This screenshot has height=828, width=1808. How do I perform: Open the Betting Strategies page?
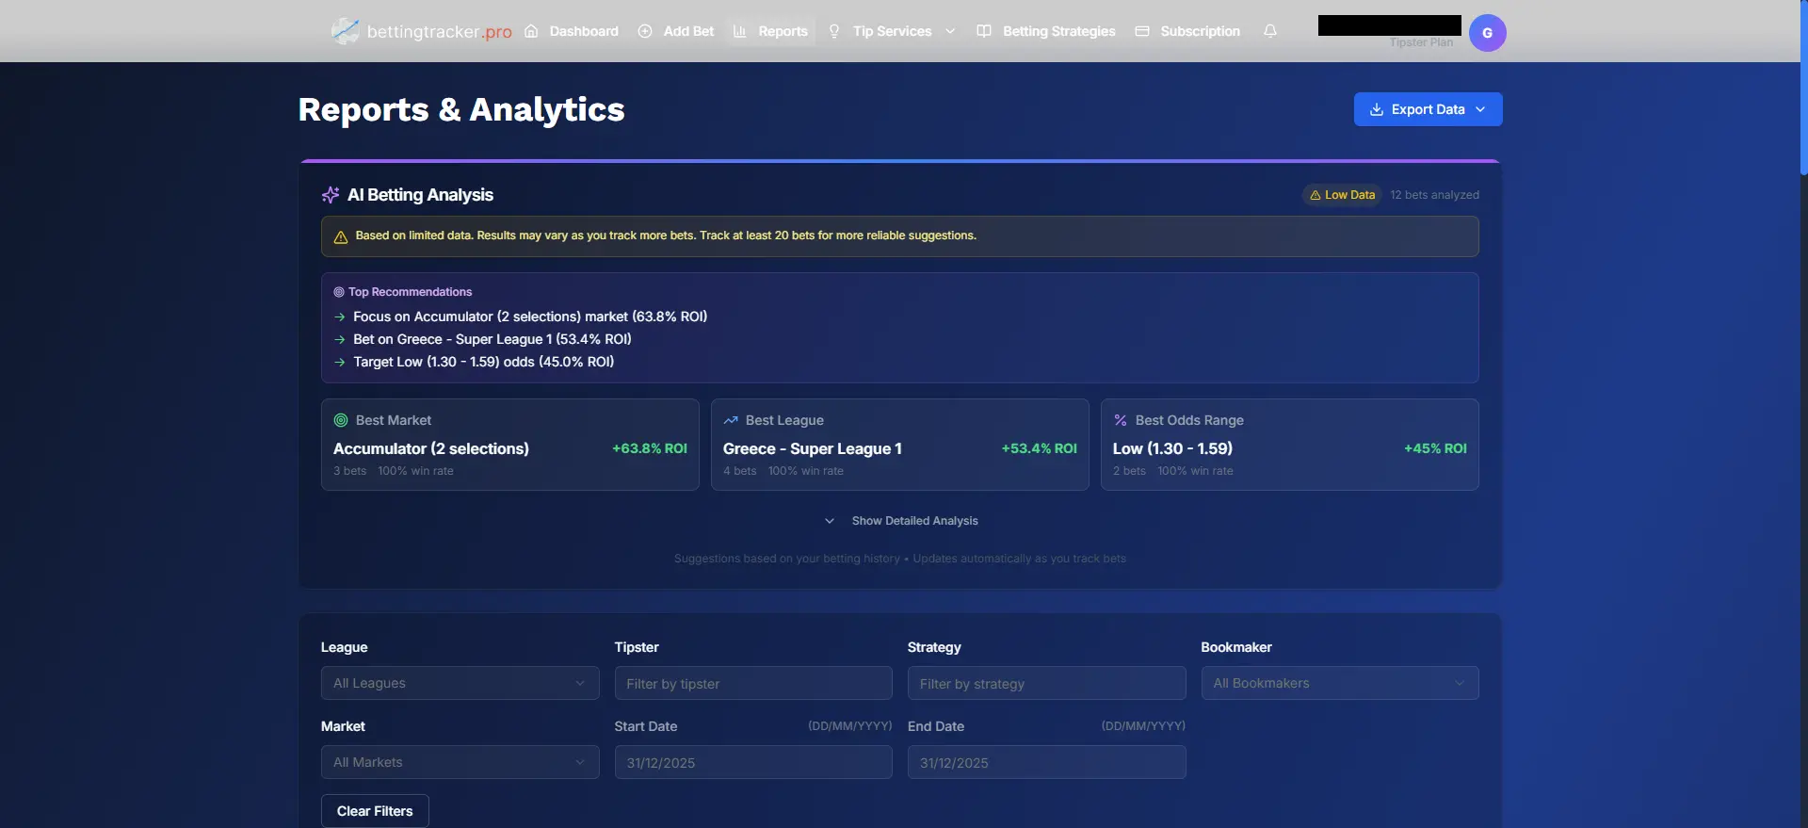coord(1047,31)
